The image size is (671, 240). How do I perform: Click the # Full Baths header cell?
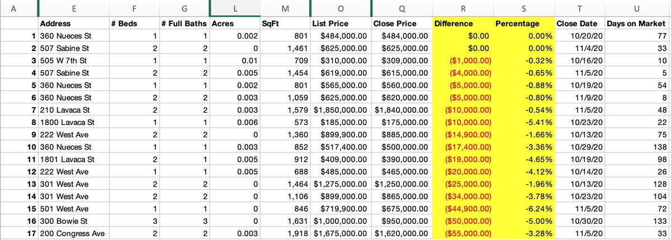click(185, 23)
